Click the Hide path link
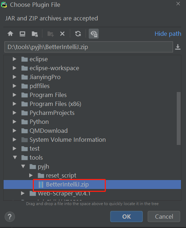 pyautogui.click(x=168, y=34)
